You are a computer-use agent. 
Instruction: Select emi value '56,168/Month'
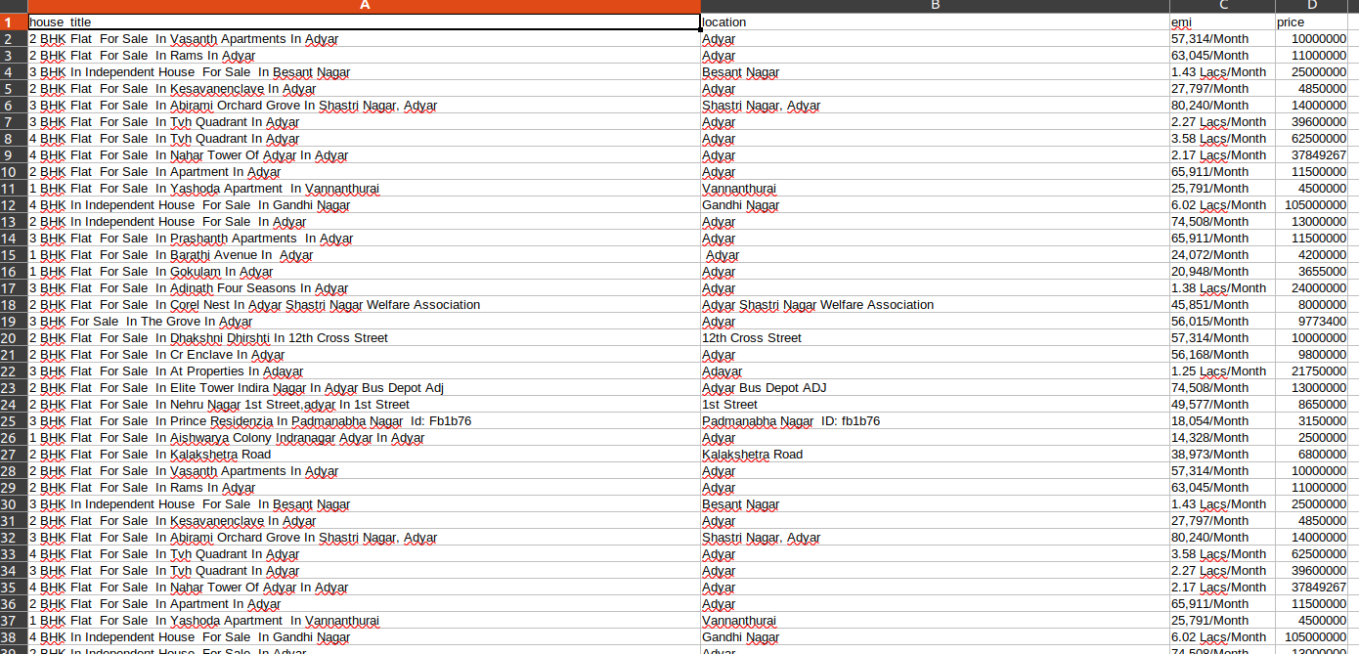[x=1222, y=354]
